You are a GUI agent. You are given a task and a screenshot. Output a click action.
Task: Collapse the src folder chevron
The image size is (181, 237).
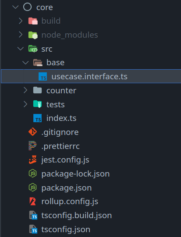pyautogui.click(x=21, y=49)
